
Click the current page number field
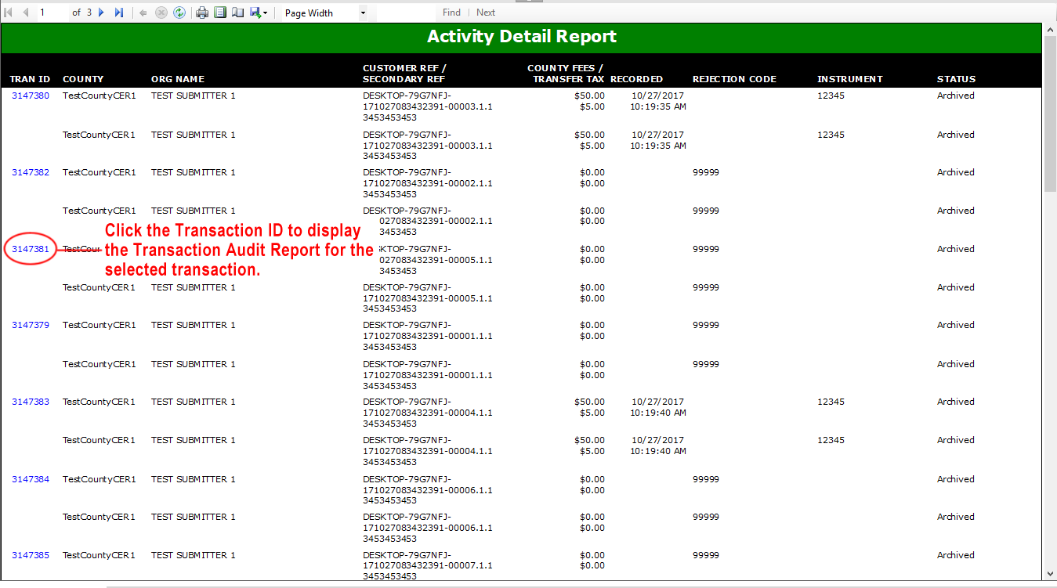click(52, 13)
